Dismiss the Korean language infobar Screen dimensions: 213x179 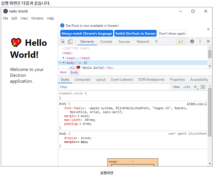208,29
